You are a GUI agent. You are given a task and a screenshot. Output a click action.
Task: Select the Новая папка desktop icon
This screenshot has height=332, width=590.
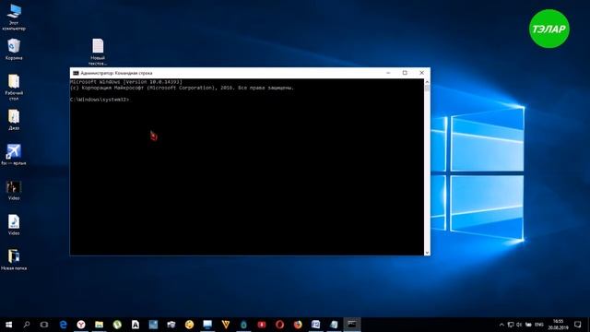pyautogui.click(x=14, y=260)
